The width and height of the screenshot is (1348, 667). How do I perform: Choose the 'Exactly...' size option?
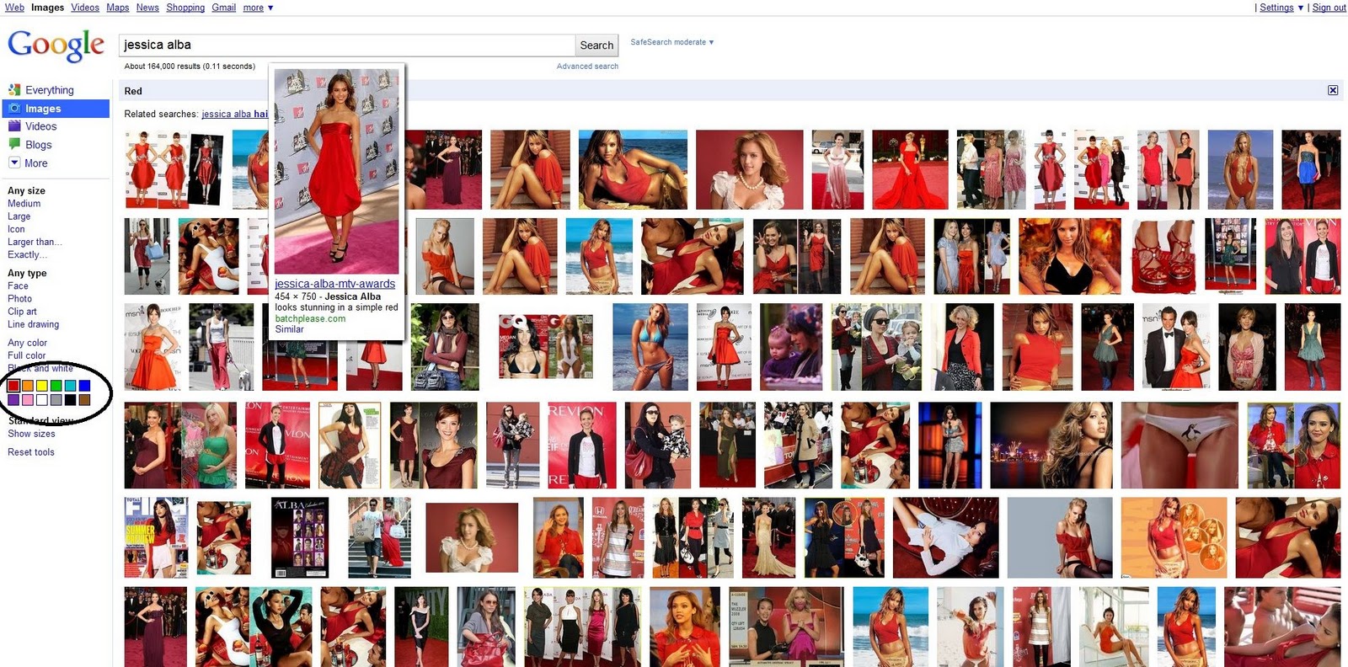(x=27, y=254)
